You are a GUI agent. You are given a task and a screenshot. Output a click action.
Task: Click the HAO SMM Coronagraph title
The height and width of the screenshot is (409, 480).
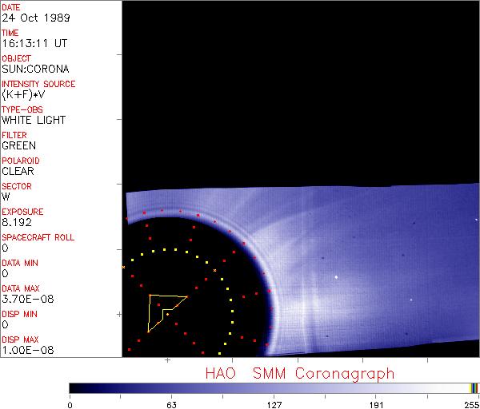click(x=300, y=373)
